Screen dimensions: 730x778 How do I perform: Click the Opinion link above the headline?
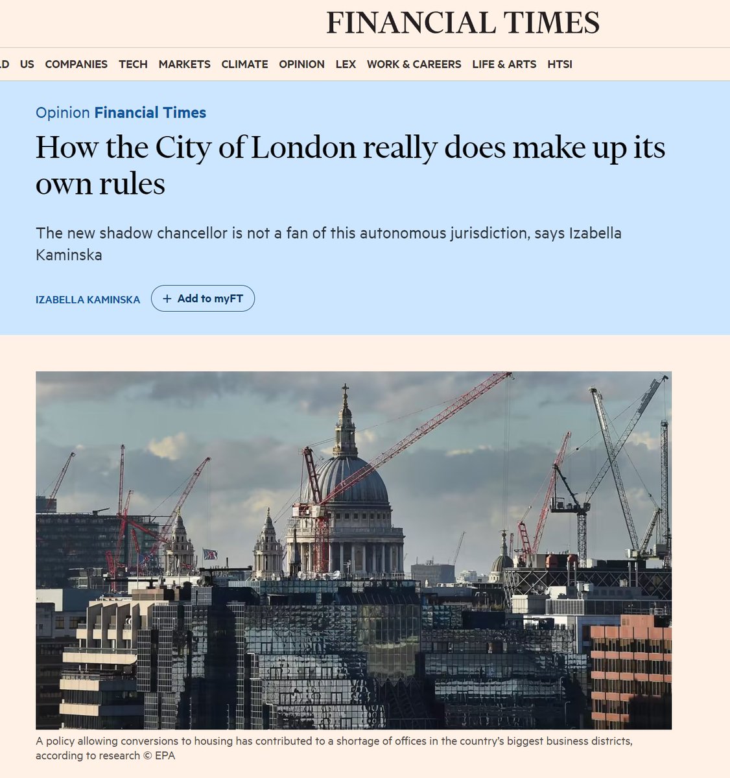[x=63, y=113]
